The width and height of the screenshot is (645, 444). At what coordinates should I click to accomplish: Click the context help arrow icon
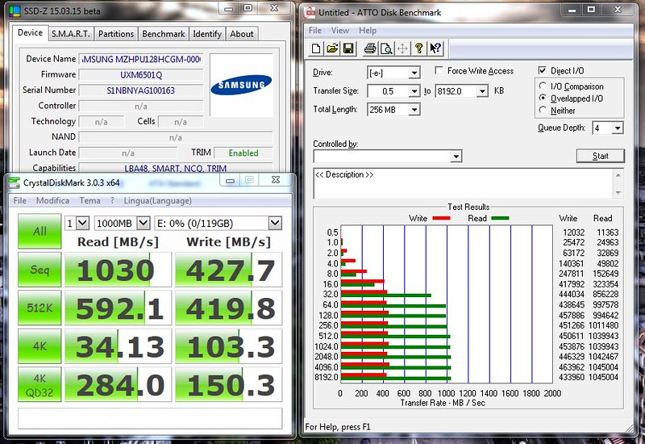tap(435, 48)
